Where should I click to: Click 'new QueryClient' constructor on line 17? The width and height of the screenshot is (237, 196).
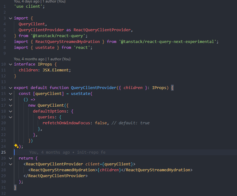click(x=46, y=105)
